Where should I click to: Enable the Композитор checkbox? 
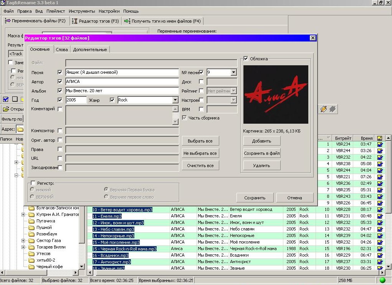[x=60, y=131]
